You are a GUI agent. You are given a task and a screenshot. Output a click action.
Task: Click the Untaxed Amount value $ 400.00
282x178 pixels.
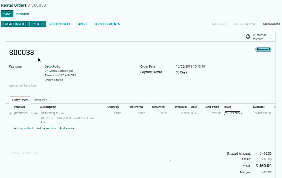tap(266, 153)
